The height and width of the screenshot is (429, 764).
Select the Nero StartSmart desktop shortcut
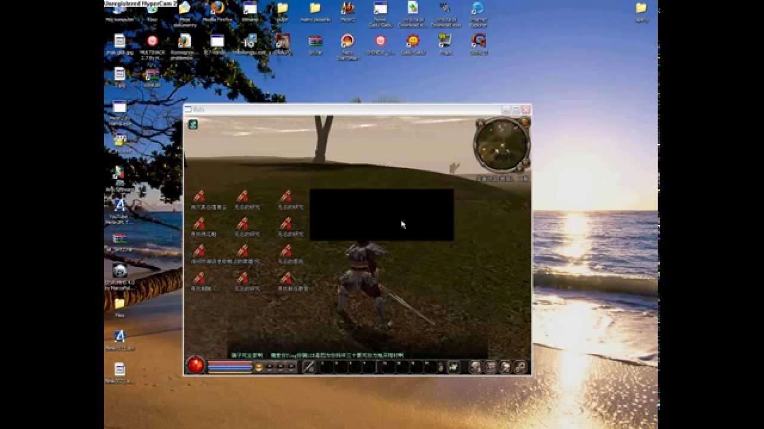[347, 48]
